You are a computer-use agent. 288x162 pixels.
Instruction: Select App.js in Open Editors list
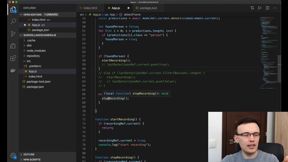click(x=47, y=25)
